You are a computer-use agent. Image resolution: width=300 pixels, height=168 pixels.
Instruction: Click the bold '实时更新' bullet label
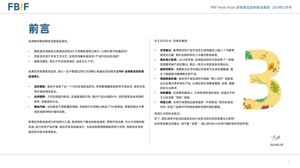point(40,87)
